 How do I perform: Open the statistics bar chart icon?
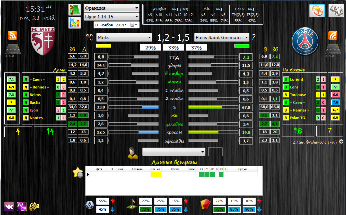point(74,23)
